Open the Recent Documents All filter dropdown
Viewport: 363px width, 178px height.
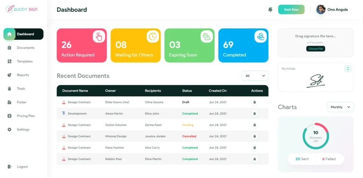tap(255, 76)
